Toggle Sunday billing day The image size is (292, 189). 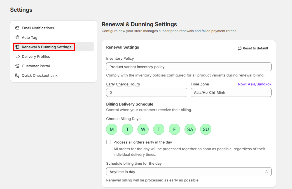click(206, 129)
